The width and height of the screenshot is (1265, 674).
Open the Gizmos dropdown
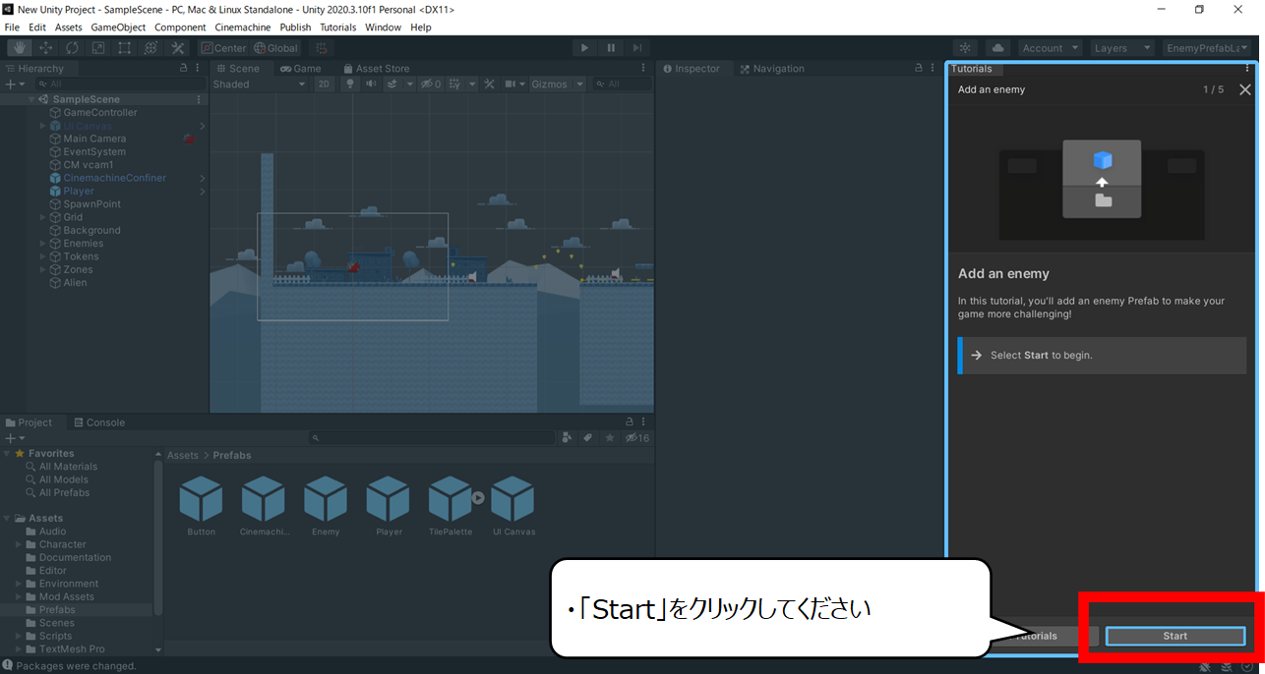(558, 84)
